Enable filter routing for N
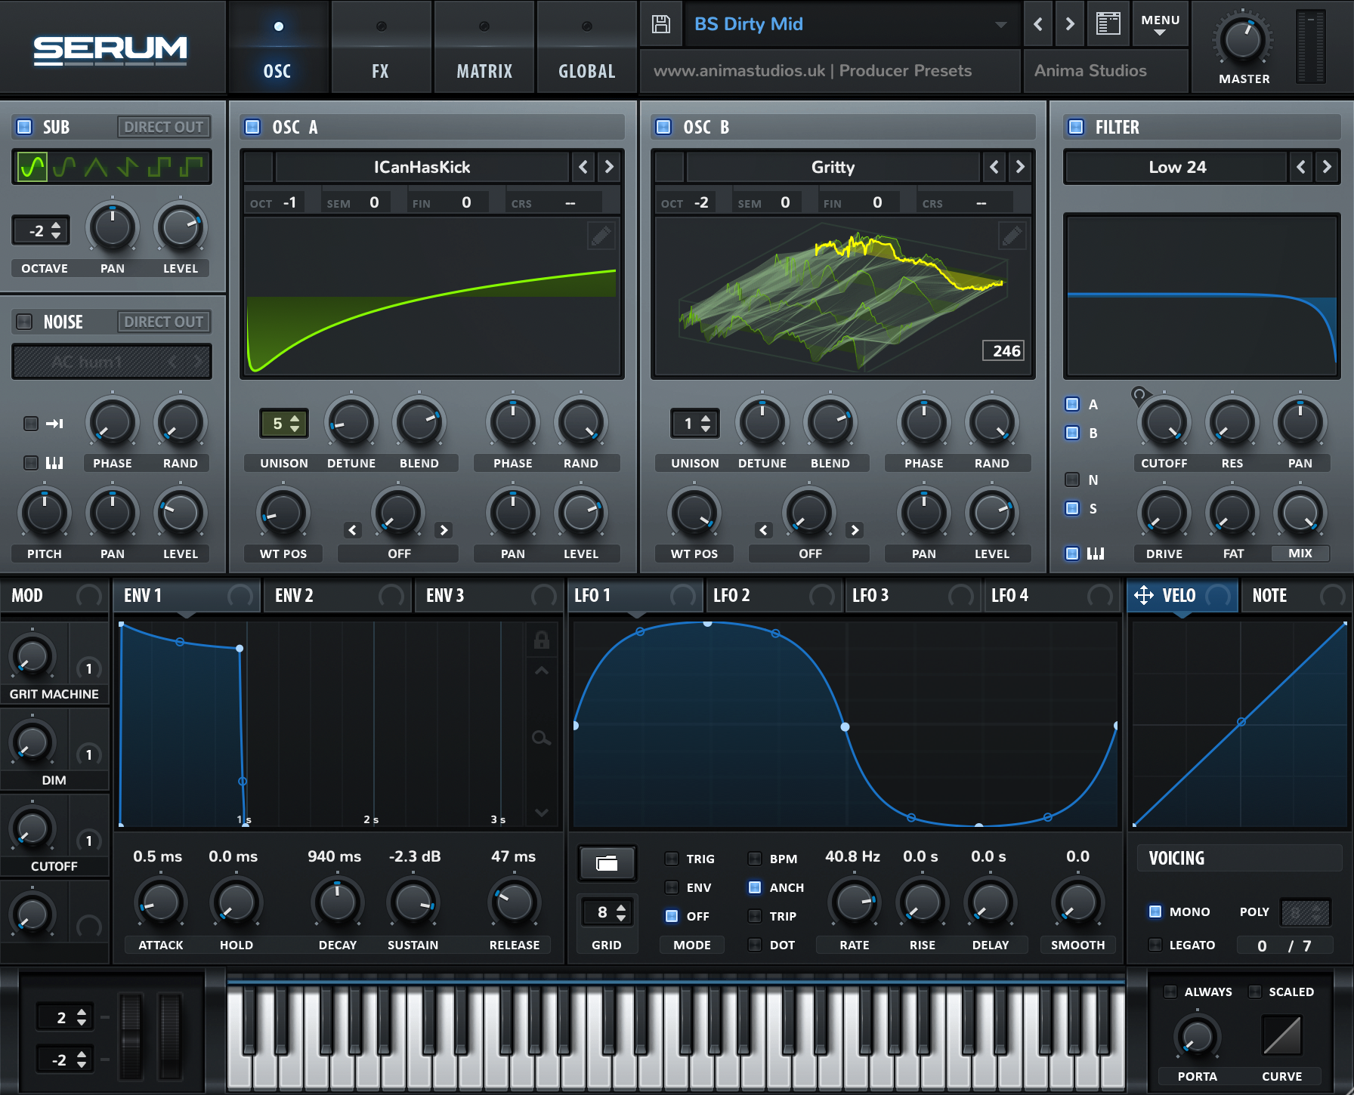 point(1072,480)
